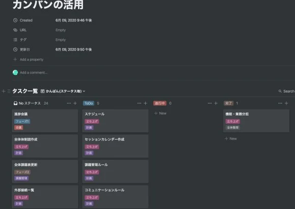The width and height of the screenshot is (295, 209).
Task: Click the タグ property label
Action: 23,40
